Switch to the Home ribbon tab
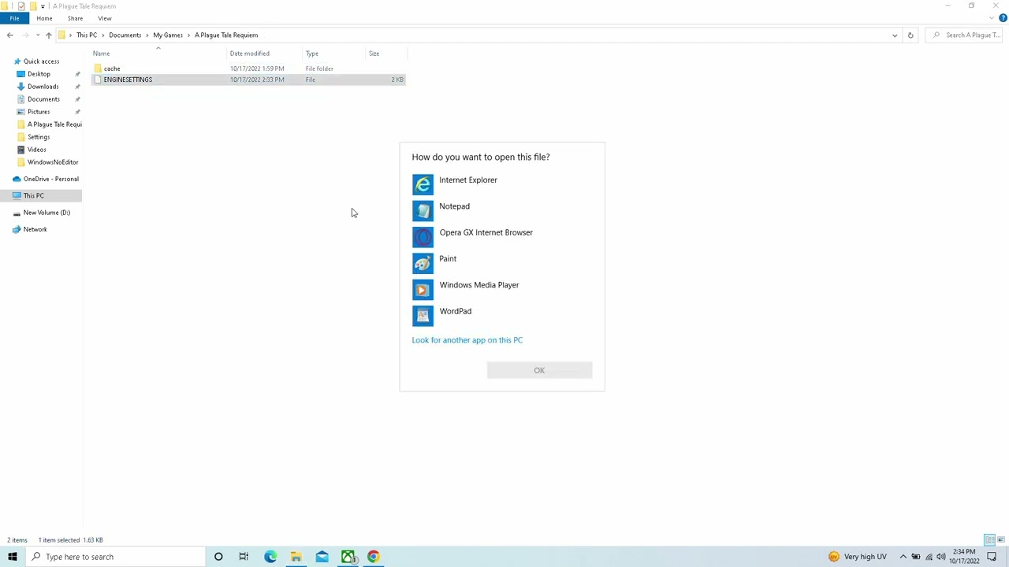 tap(44, 18)
